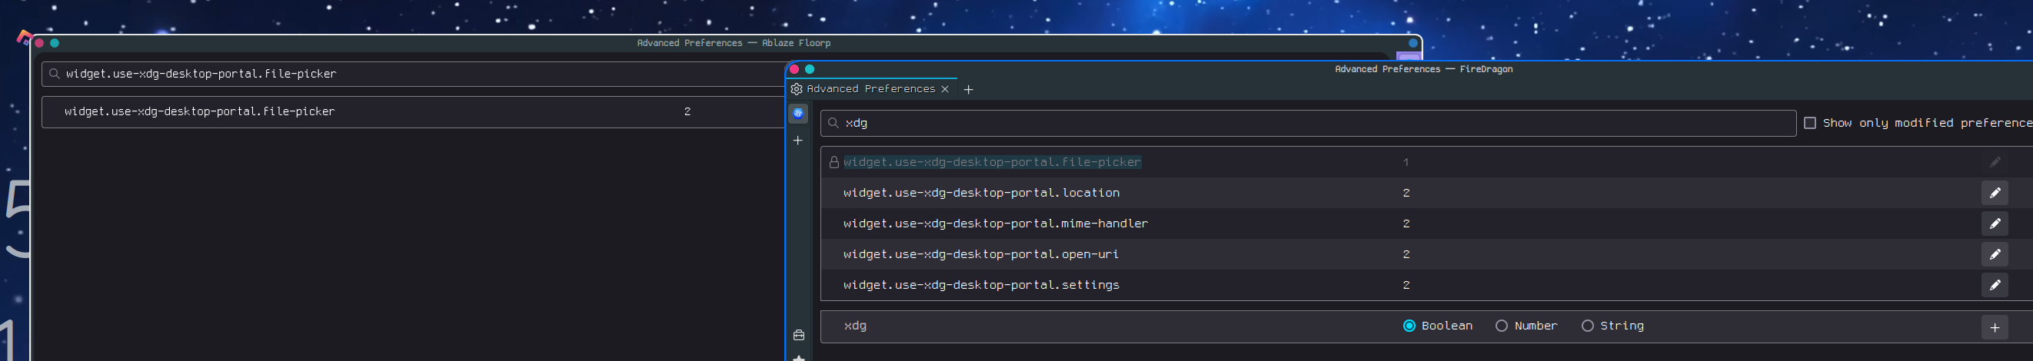Click value 2 in the Floorp file-picker row

coord(687,112)
